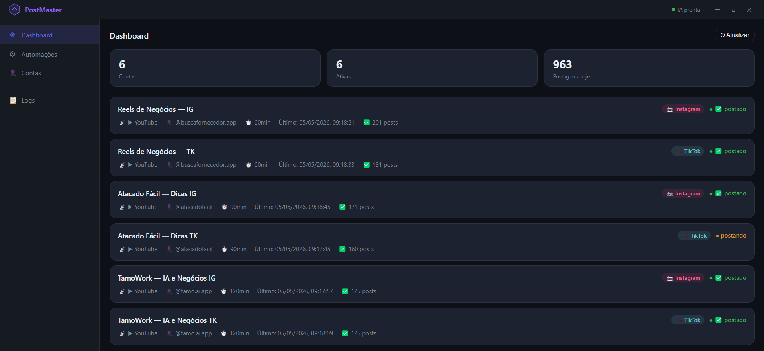Image resolution: width=764 pixels, height=351 pixels.
Task: Click the green check beside 201 posts
Action: [366, 123]
